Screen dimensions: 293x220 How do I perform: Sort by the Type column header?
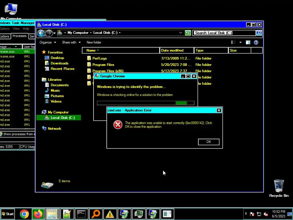[211, 50]
